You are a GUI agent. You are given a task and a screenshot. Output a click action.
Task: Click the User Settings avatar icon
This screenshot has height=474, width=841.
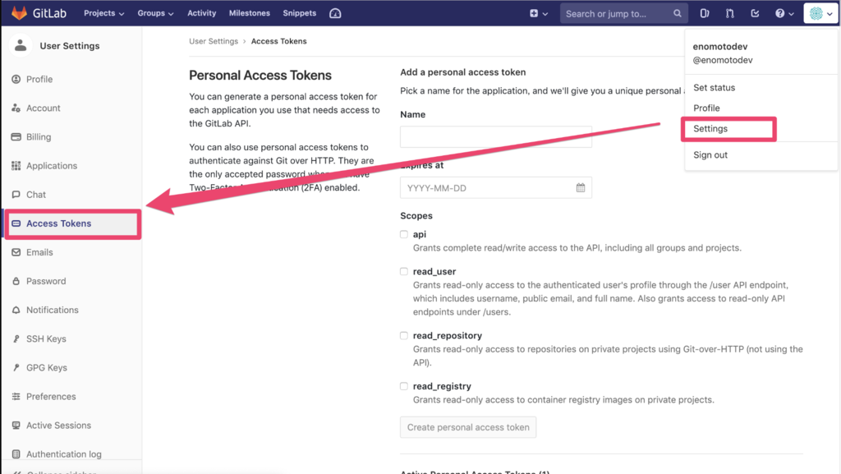tap(21, 45)
